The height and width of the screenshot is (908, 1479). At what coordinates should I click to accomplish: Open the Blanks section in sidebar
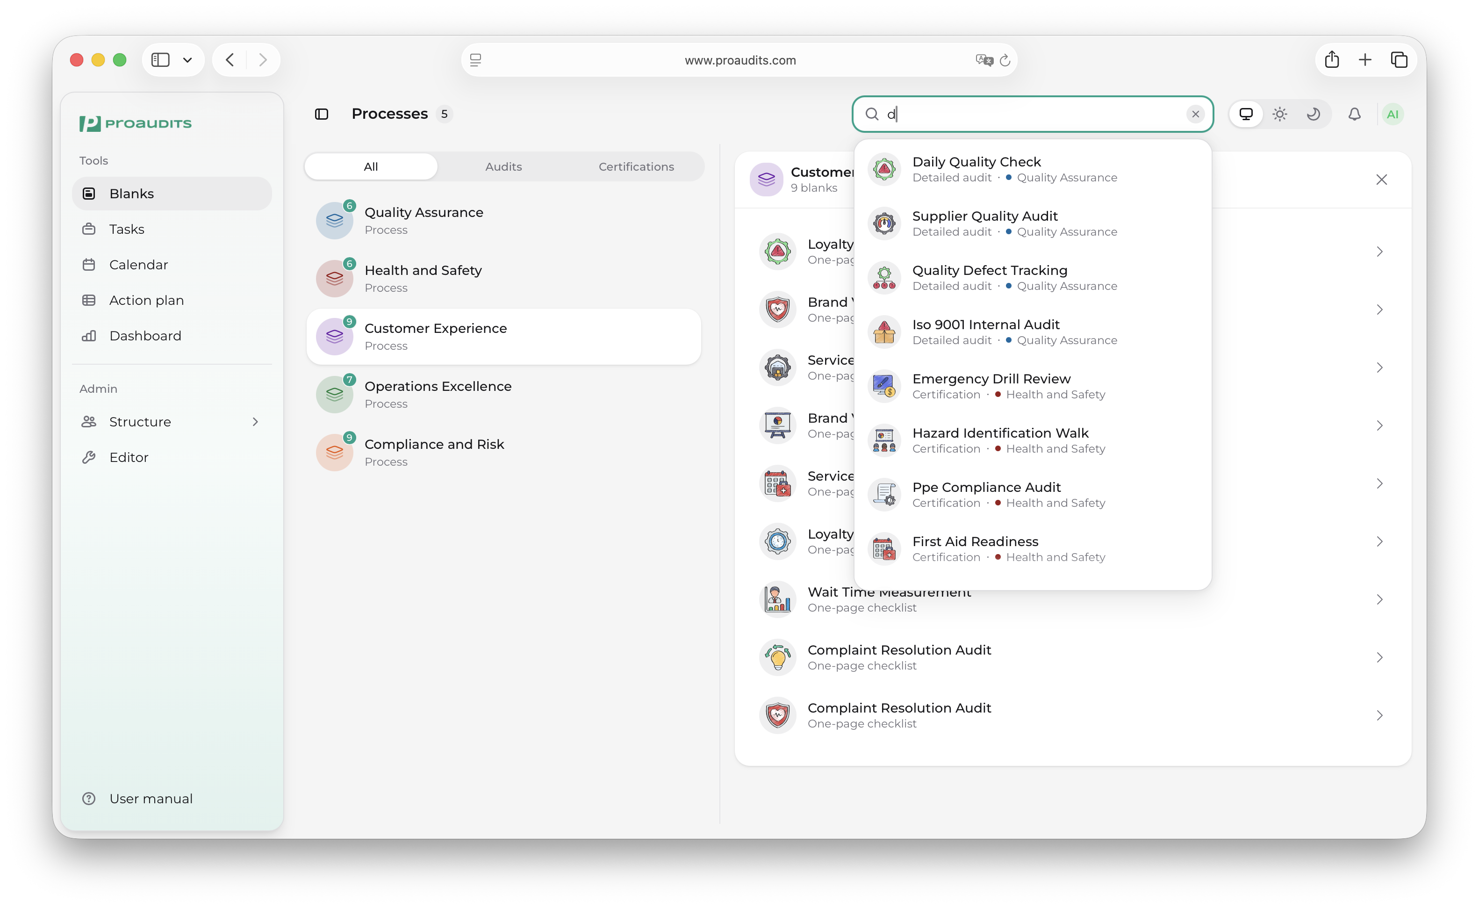[x=172, y=194]
